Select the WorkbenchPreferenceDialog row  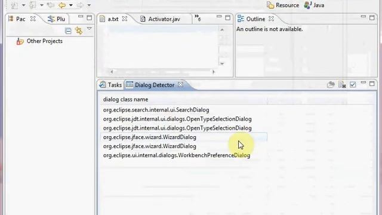tap(177, 155)
